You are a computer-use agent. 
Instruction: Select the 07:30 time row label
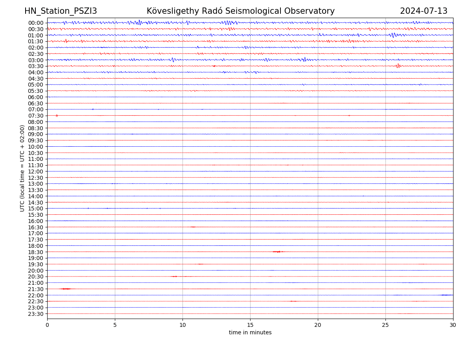point(35,116)
